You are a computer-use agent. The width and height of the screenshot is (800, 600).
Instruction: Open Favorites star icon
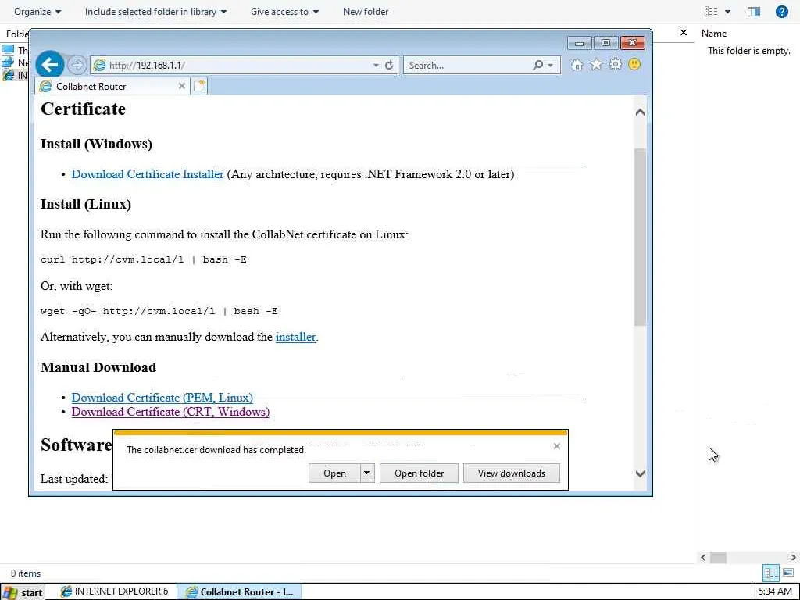pyautogui.click(x=596, y=65)
